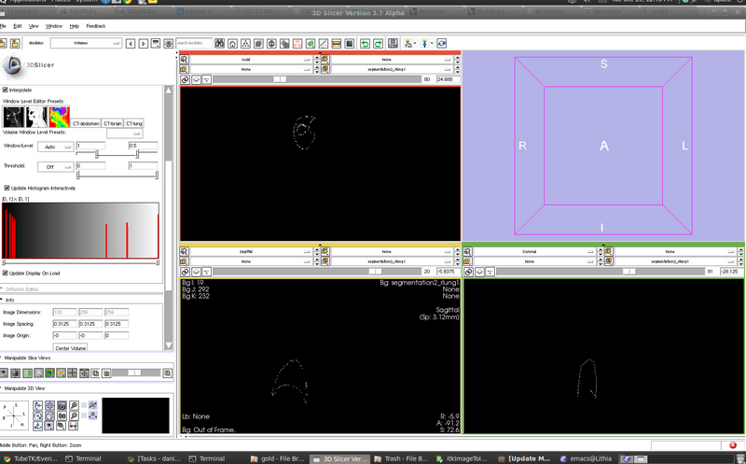Open Window/Level Auto dropdown

click(x=55, y=147)
